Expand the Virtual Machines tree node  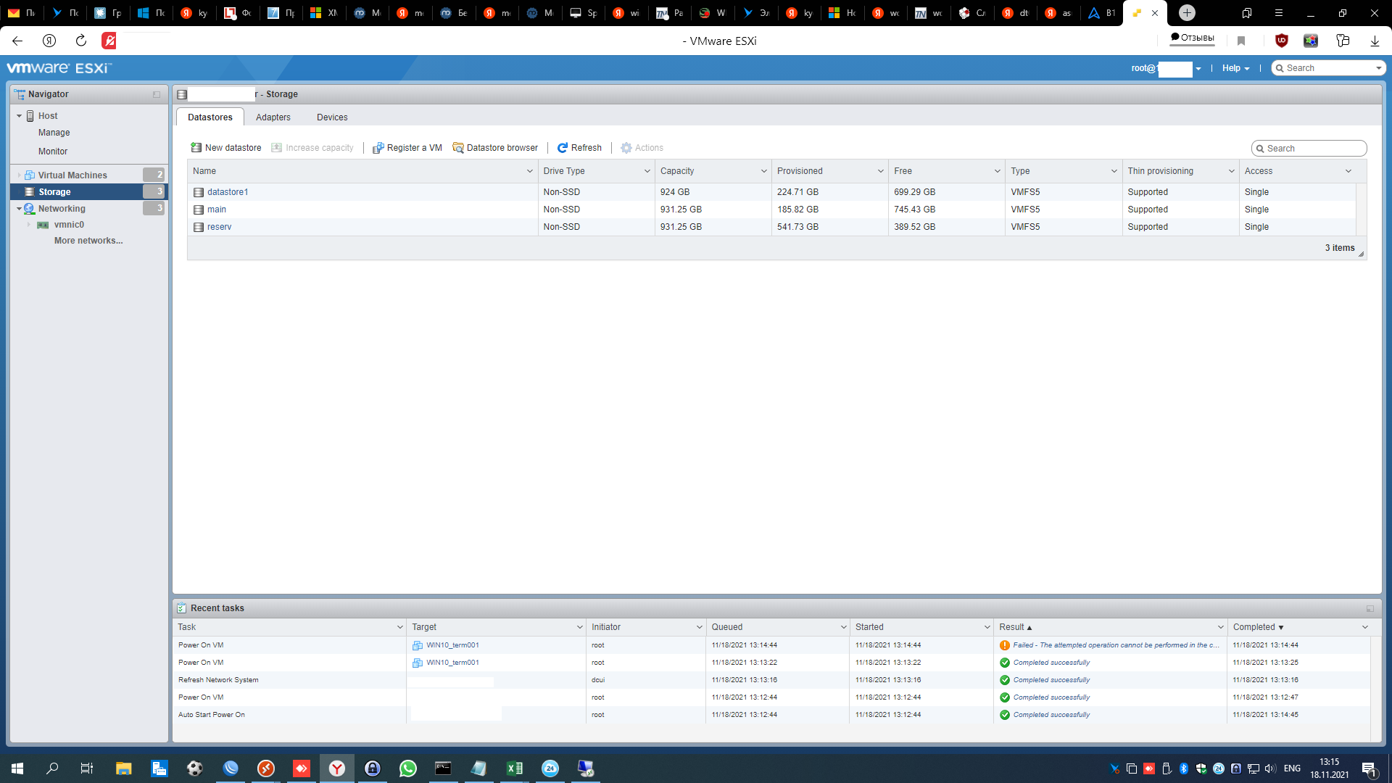point(20,175)
